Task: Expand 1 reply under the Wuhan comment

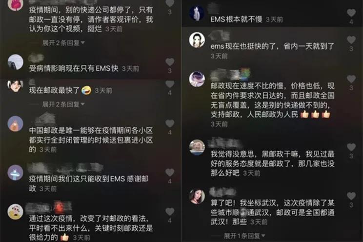Action: pos(244,236)
